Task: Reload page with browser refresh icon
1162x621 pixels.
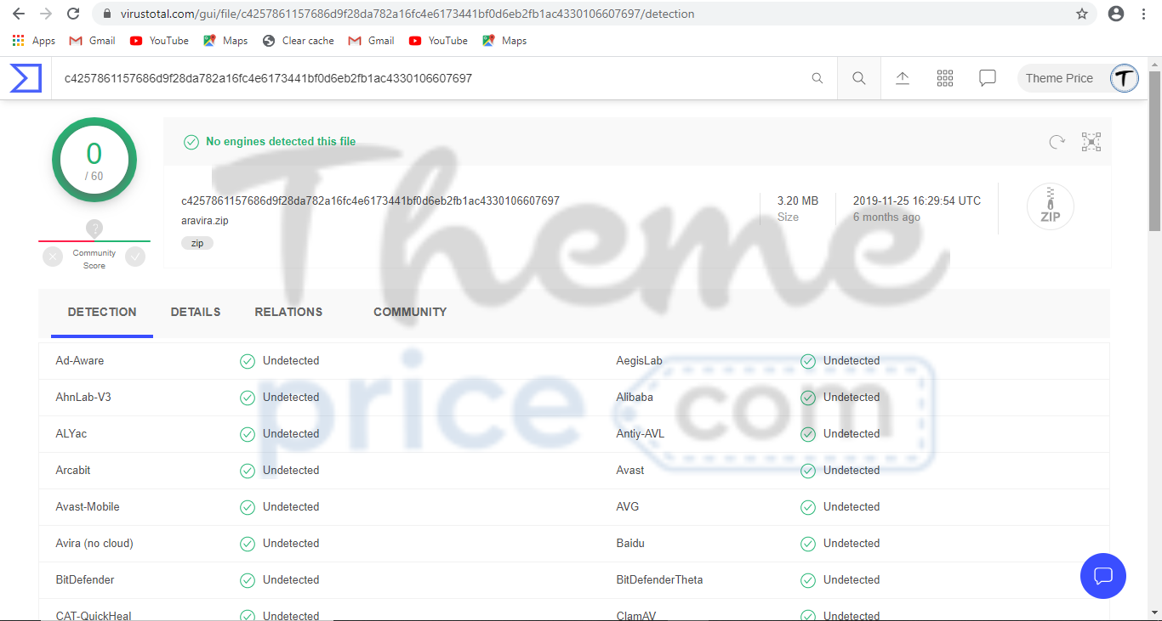Action: click(x=73, y=14)
